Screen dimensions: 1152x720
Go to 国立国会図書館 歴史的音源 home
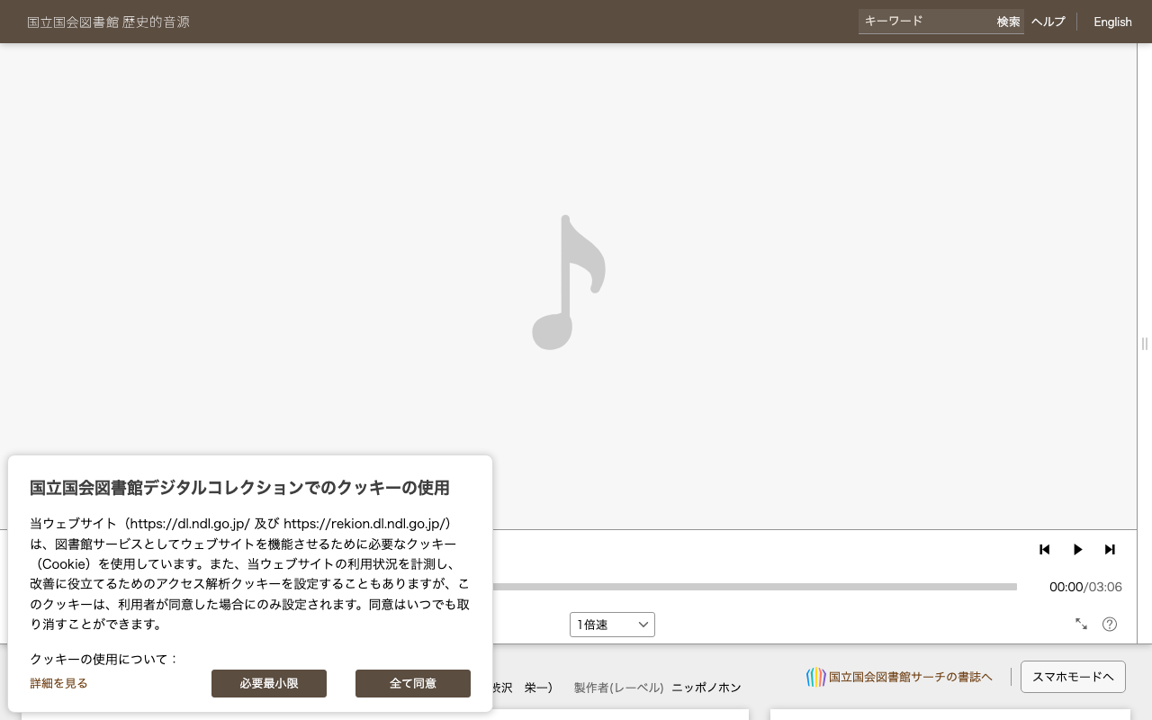tap(108, 22)
